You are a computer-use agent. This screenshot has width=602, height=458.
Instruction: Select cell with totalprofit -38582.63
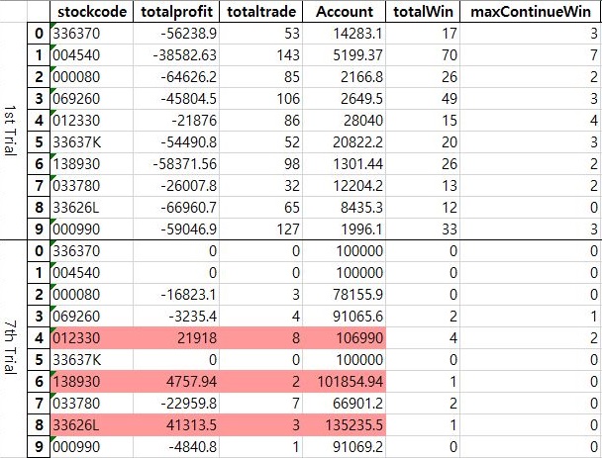click(x=176, y=55)
